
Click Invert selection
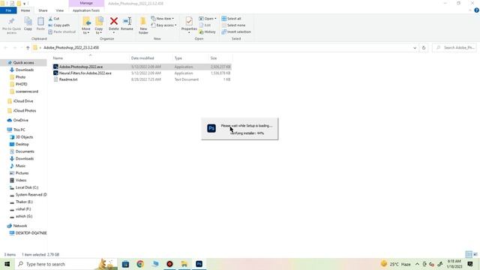(x=236, y=31)
